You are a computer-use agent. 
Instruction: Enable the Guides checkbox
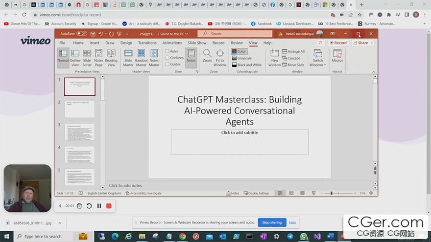[x=167, y=64]
